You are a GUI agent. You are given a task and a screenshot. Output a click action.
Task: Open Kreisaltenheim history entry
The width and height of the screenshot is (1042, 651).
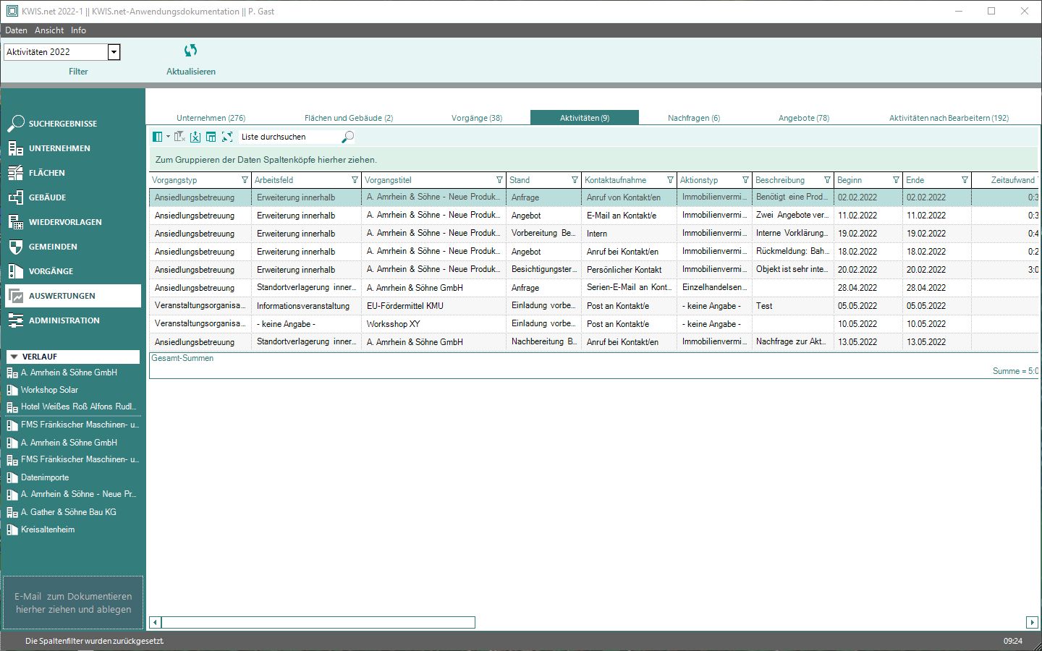click(48, 529)
